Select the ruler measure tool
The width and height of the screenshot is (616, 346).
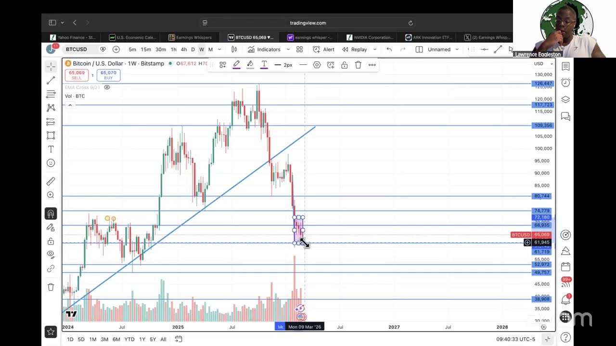(x=51, y=181)
